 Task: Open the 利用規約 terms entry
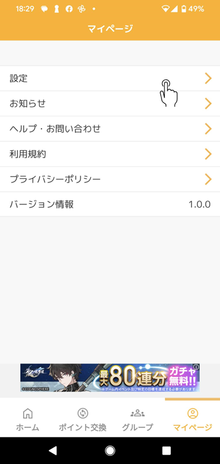tap(110, 154)
